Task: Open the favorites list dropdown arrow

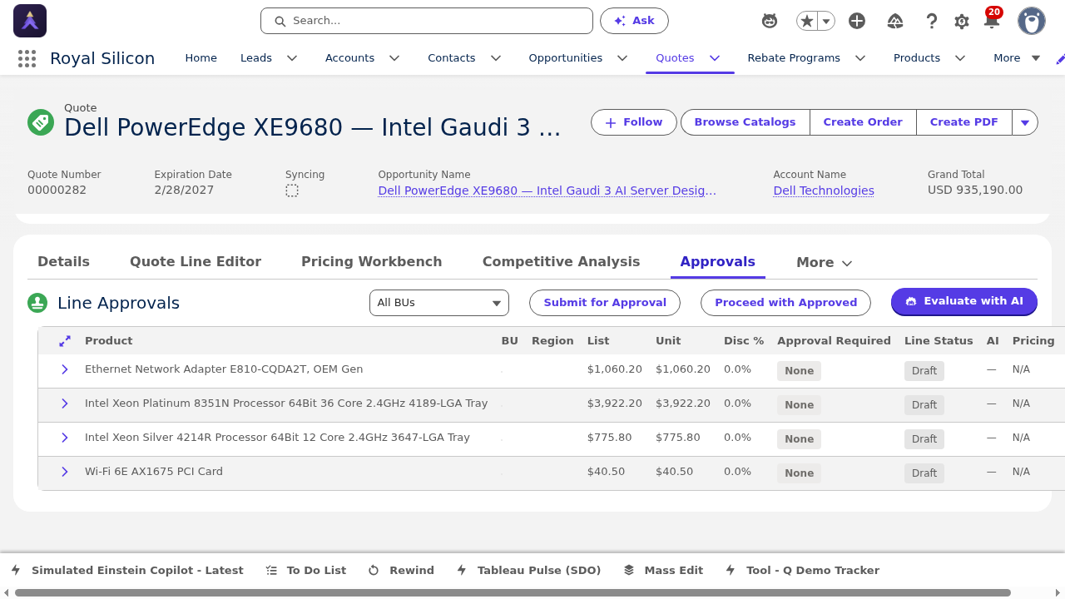Action: tap(826, 21)
